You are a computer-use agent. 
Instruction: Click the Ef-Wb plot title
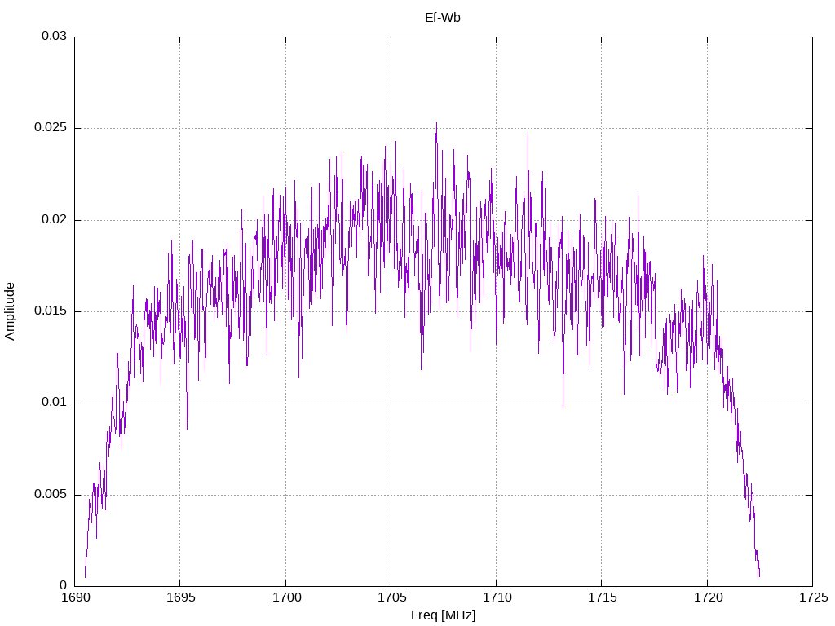[x=443, y=18]
